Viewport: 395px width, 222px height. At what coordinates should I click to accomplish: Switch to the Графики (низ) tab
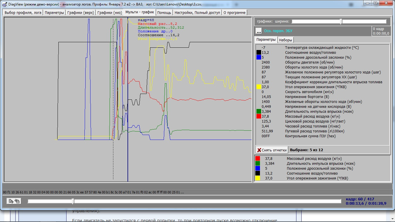(x=110, y=12)
